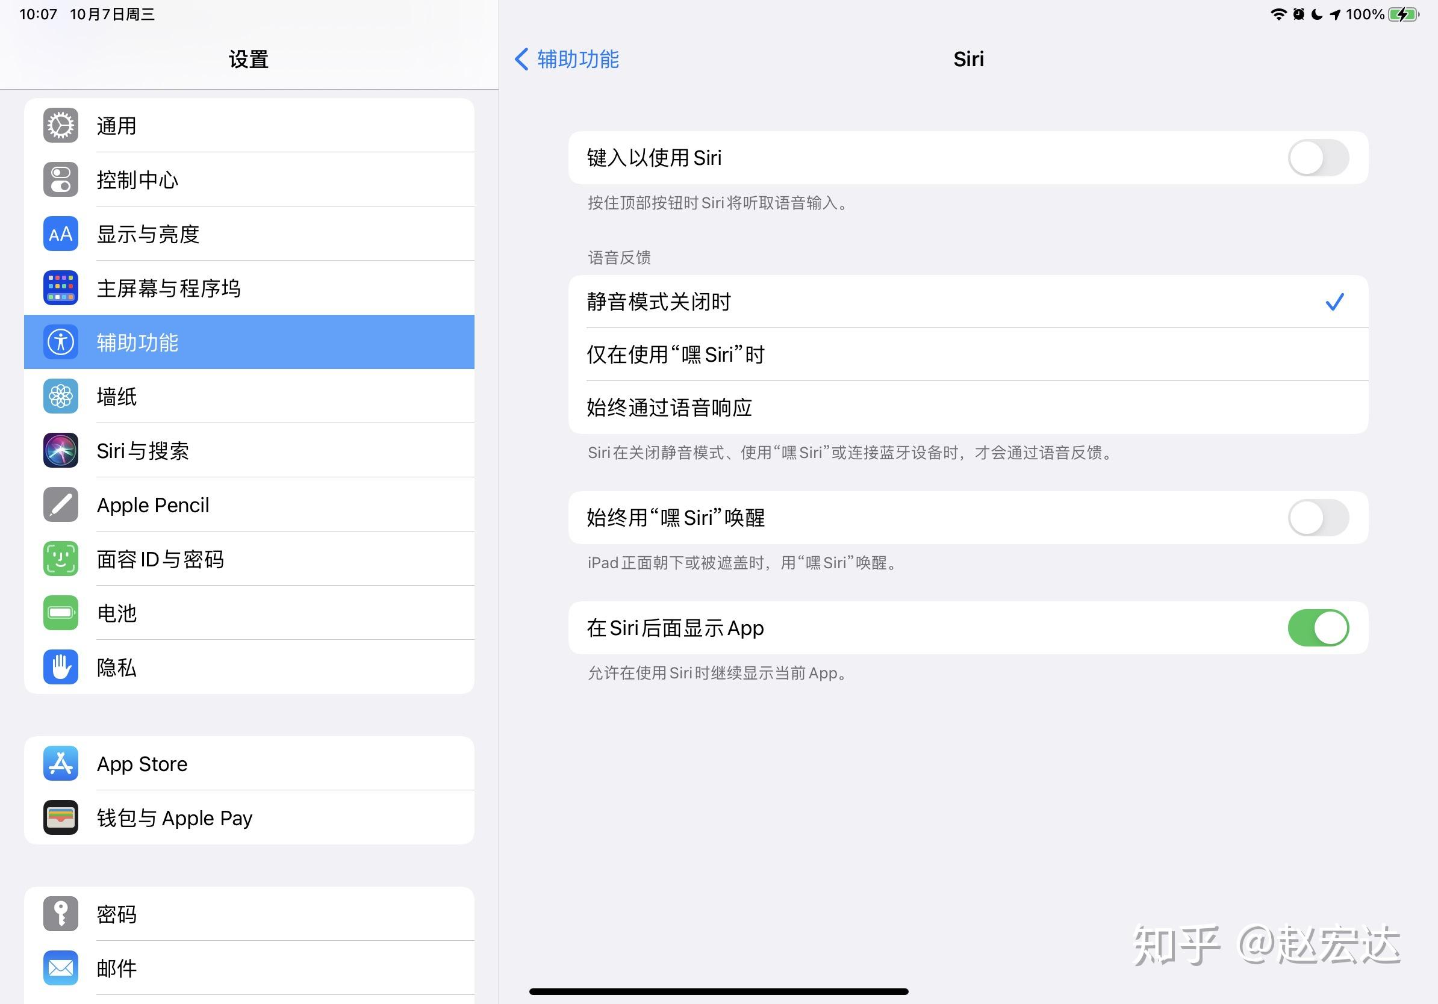Viewport: 1438px width, 1004px height.
Task: Open 主屏幕与程序坞 settings
Action: pyautogui.click(x=249, y=288)
